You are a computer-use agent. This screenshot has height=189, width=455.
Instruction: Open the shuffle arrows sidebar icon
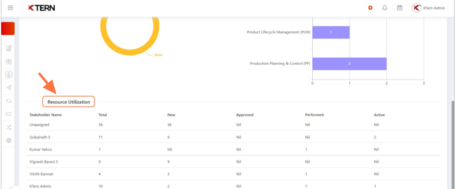click(9, 127)
